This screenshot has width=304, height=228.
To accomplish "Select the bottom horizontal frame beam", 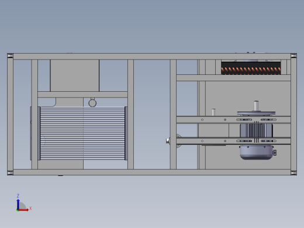I will (x=152, y=172).
